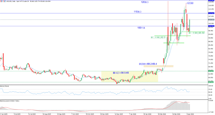215x115 pixels.
Task: Click the 第一支撑位95.50 support label
Action: [196, 33]
